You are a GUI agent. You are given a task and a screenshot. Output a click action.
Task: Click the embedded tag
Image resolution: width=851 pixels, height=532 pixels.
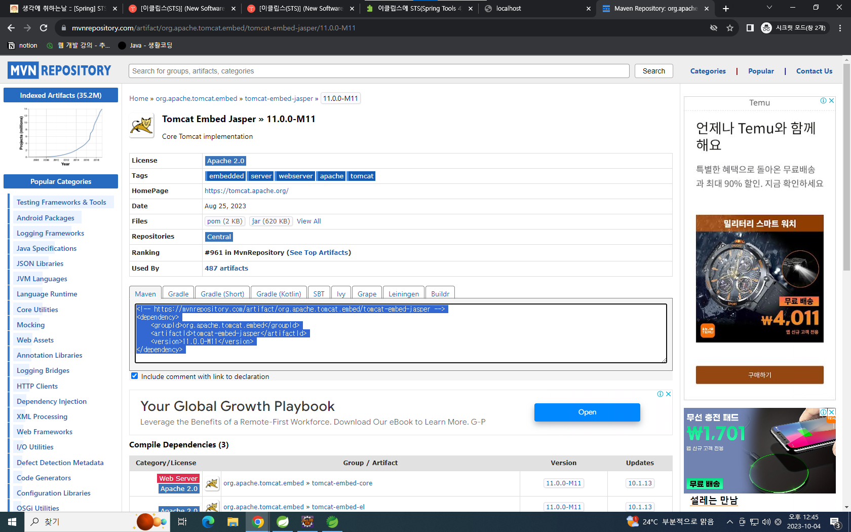225,176
